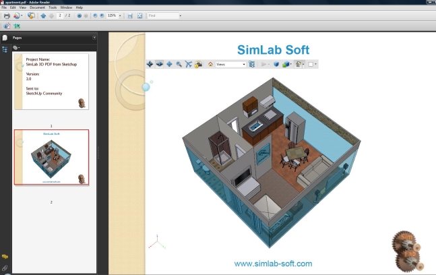The height and width of the screenshot is (275, 436).
Task: Click the collaborate icon beside the print button
Action: (x=17, y=16)
